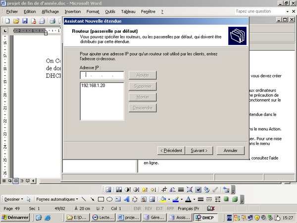
Task: Click the Annuler button in the wizard
Action: [x=230, y=150]
